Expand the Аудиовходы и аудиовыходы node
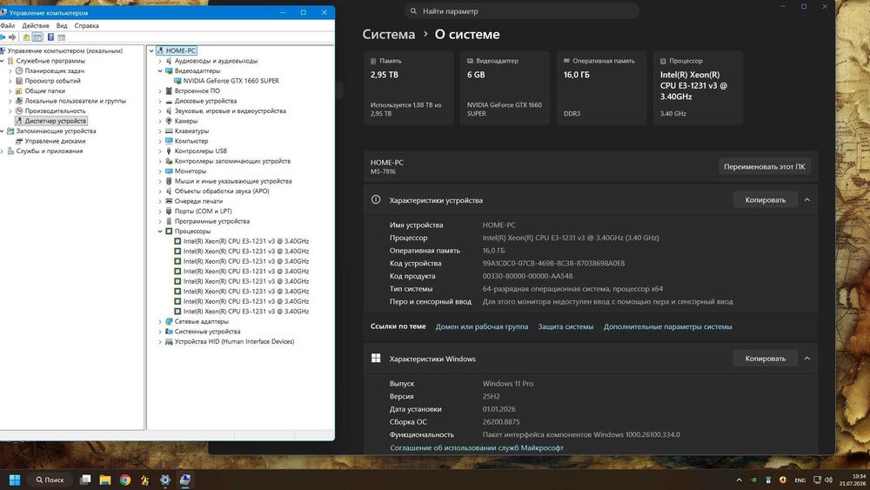870x490 pixels. click(160, 61)
